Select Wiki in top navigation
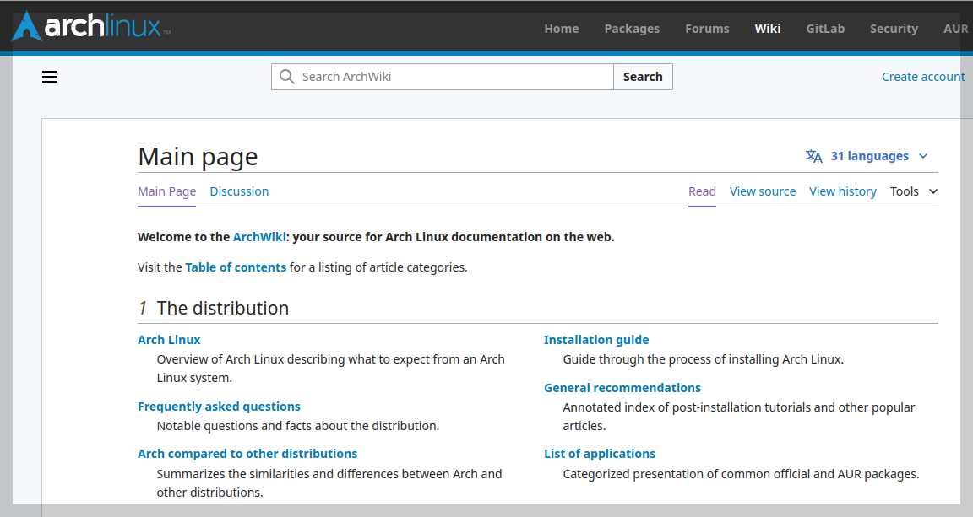This screenshot has height=517, width=973. click(x=768, y=29)
